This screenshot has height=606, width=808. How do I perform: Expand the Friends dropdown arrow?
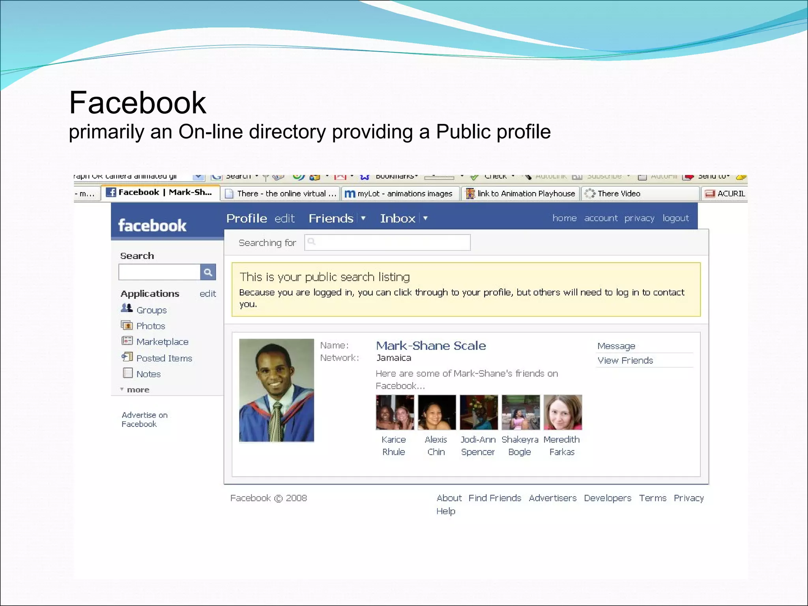pyautogui.click(x=363, y=218)
